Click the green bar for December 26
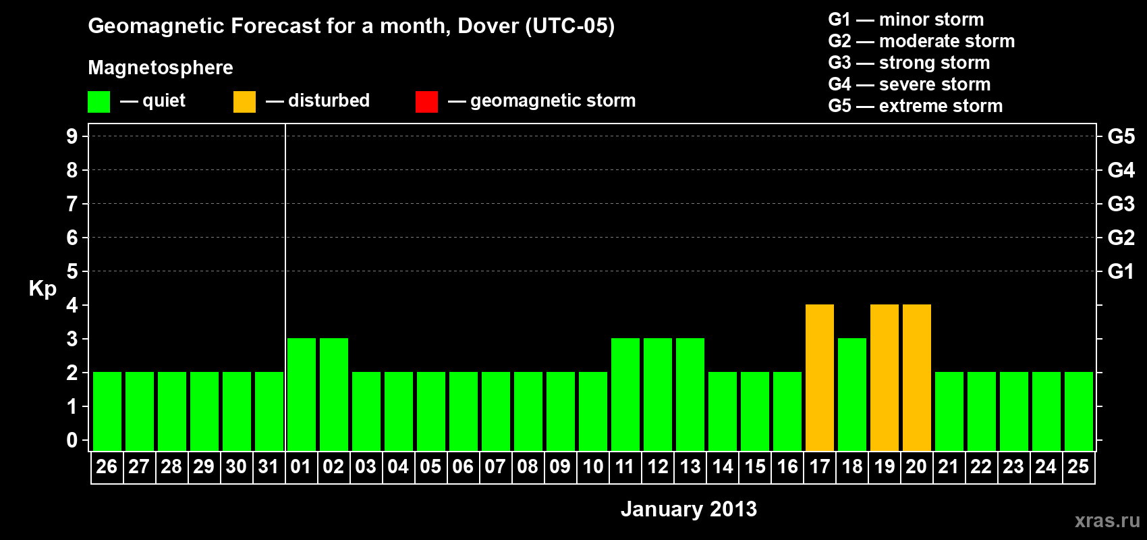The image size is (1147, 540). [x=107, y=411]
